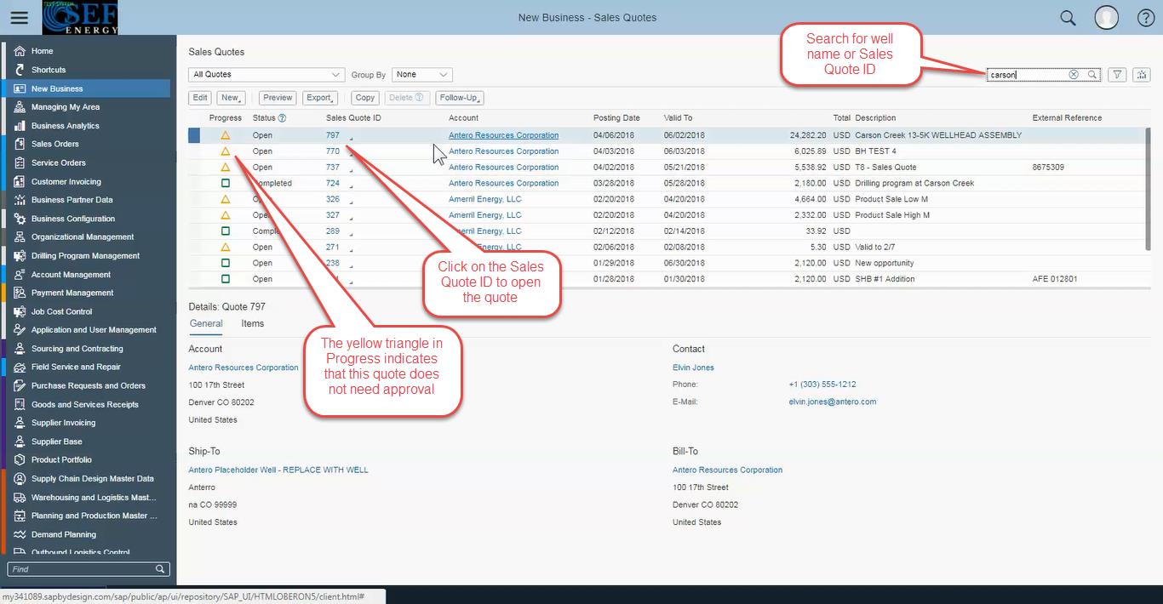Expand the Export button menu
1163x604 pixels.
321,98
